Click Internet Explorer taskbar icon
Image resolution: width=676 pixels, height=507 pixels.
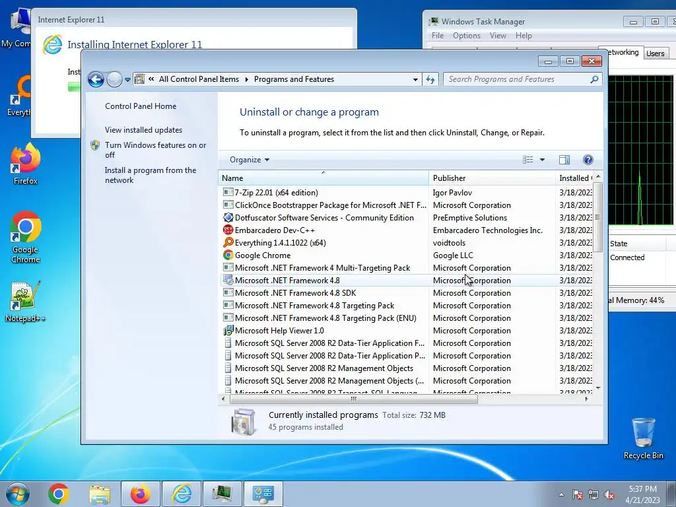(182, 494)
